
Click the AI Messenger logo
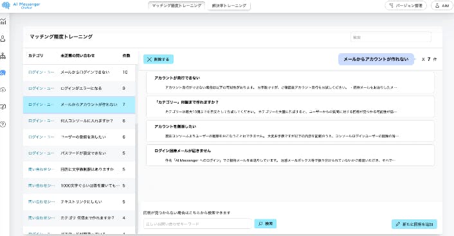(21, 6)
